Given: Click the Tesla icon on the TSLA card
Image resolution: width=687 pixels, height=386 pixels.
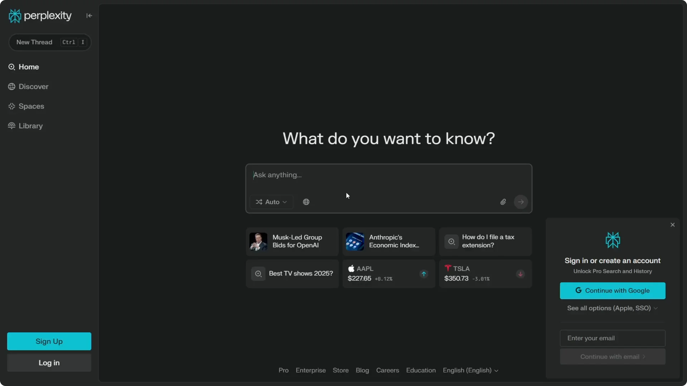Looking at the screenshot, I should pyautogui.click(x=448, y=268).
